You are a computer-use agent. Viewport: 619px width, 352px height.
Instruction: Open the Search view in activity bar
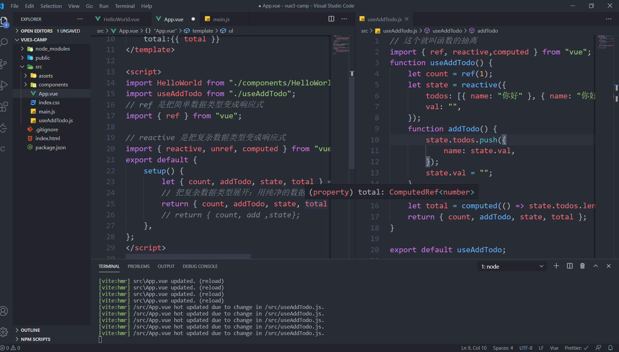point(4,42)
